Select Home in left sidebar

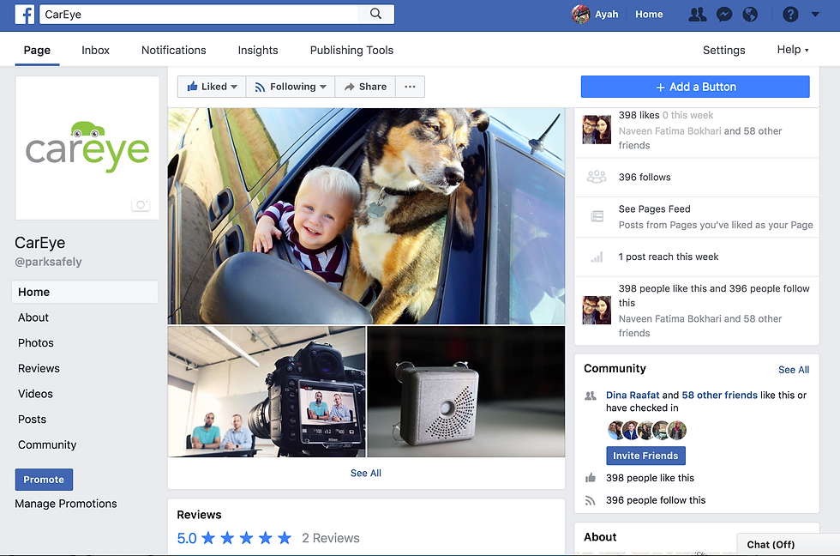(85, 293)
